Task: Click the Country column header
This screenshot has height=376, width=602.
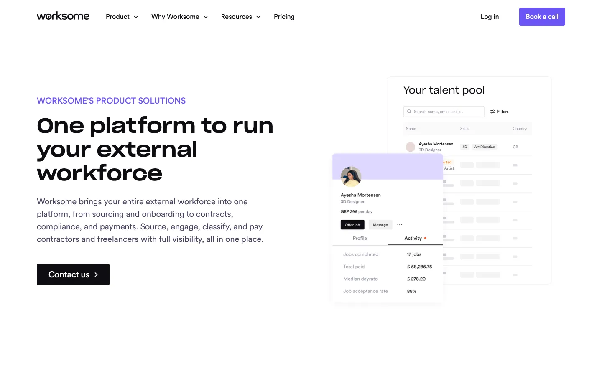Action: click(x=520, y=129)
